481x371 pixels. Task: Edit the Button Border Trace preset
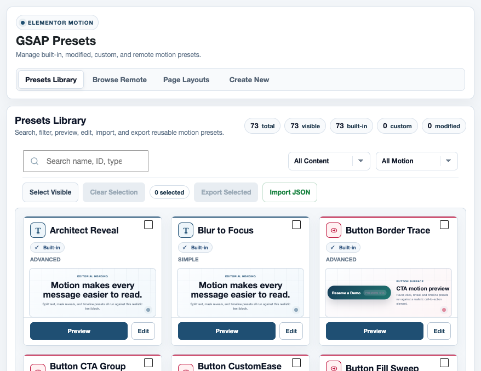tap(439, 331)
